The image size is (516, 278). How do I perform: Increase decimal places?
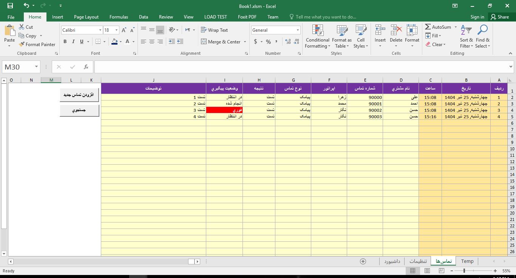click(288, 42)
